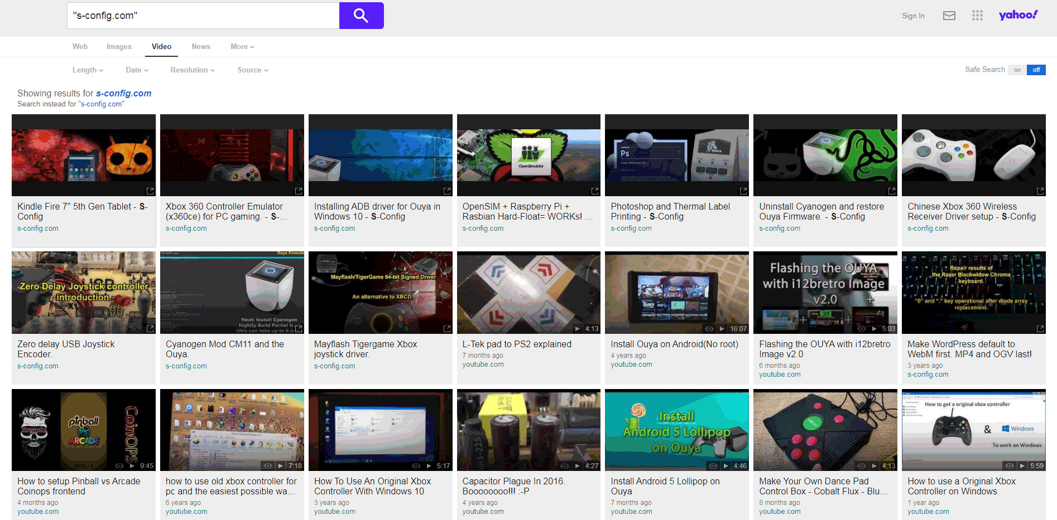1057x520 pixels.
Task: Open external link icon on Mayflash Tigergame thumbnail
Action: [447, 329]
